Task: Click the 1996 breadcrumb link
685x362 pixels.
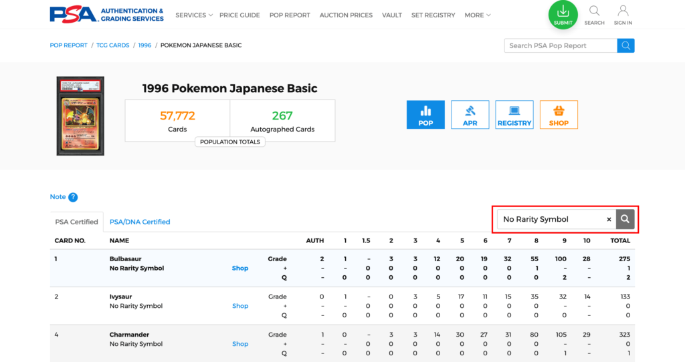Action: (x=144, y=45)
